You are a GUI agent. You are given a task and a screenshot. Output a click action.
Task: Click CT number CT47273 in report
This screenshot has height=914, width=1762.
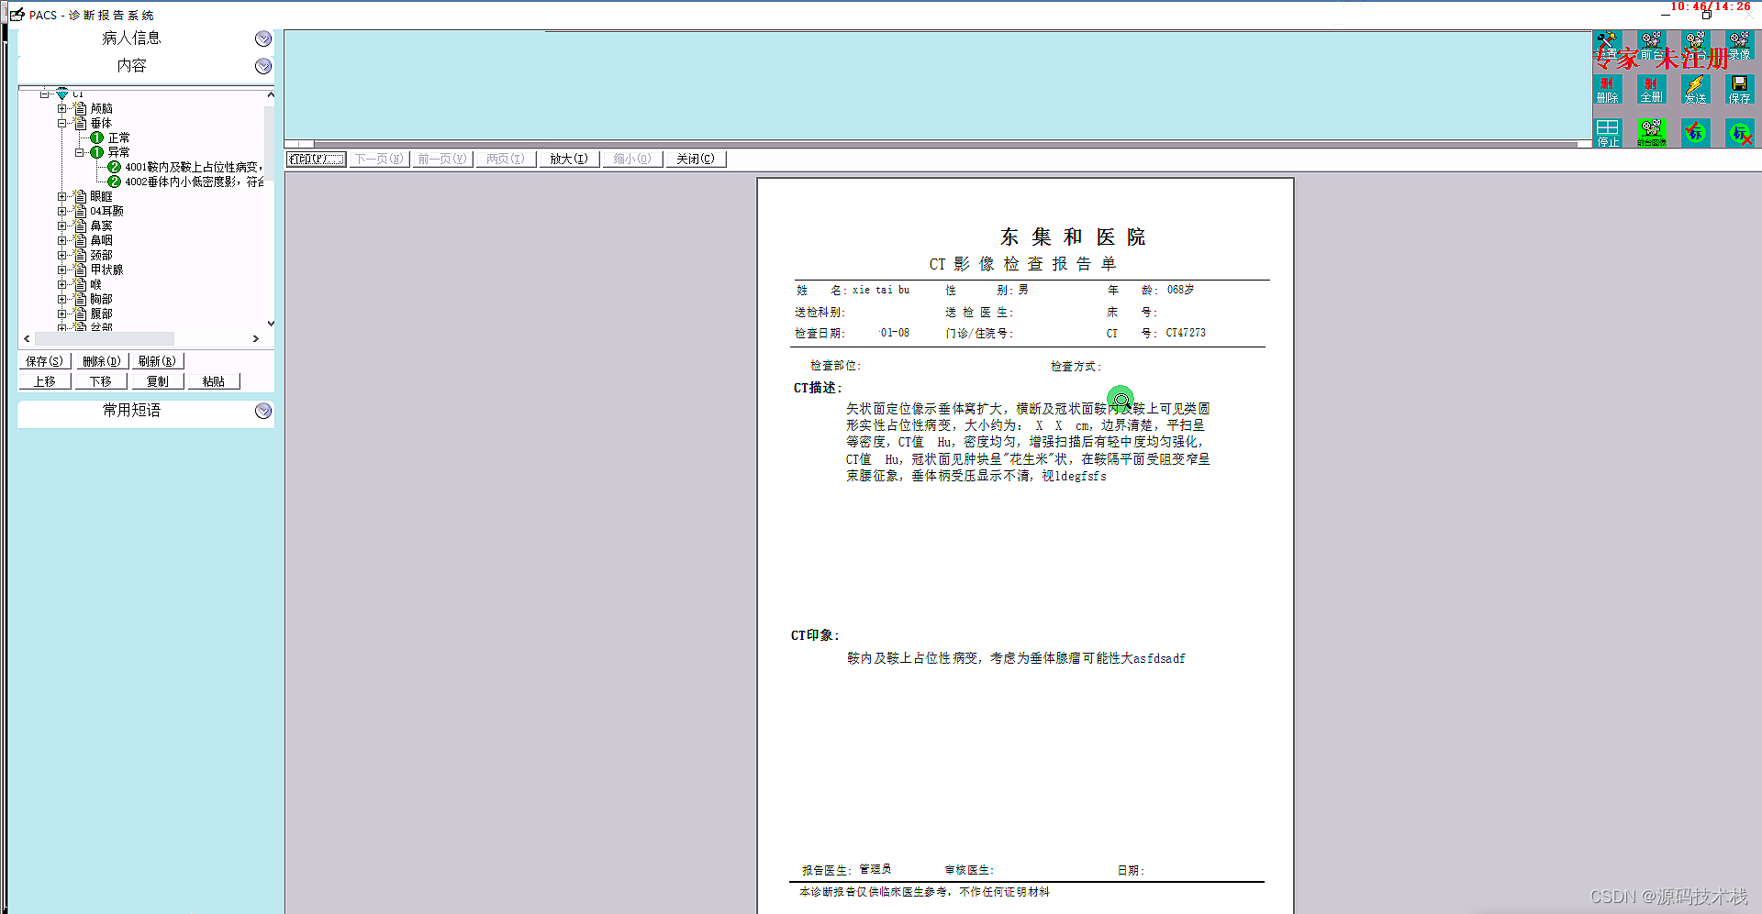pos(1186,333)
